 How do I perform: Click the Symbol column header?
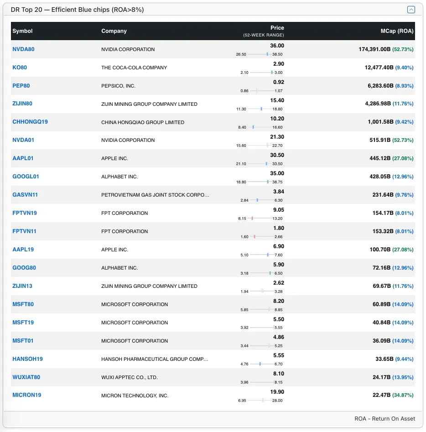(x=22, y=31)
